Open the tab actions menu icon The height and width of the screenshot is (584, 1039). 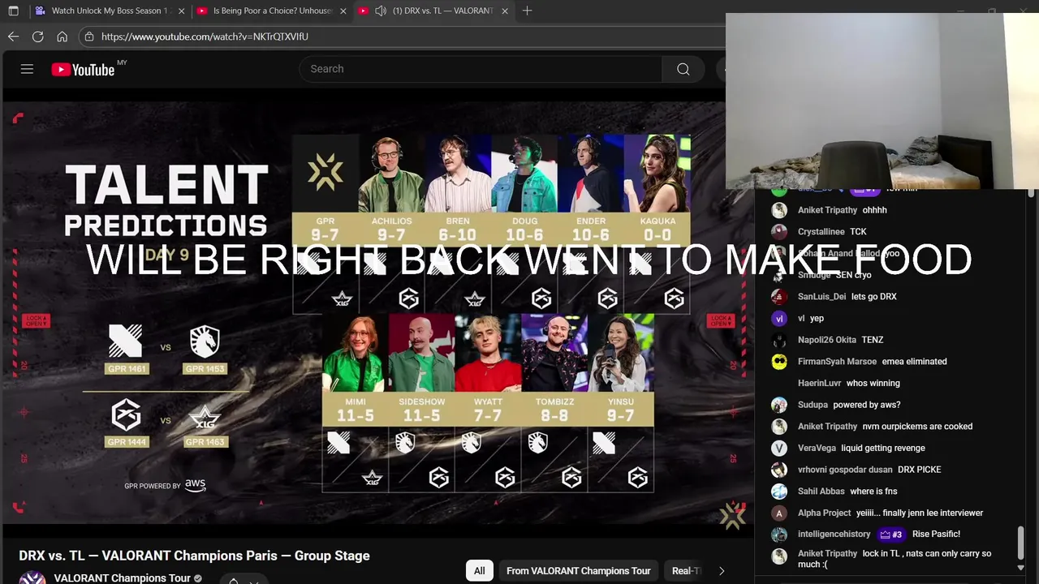click(13, 11)
